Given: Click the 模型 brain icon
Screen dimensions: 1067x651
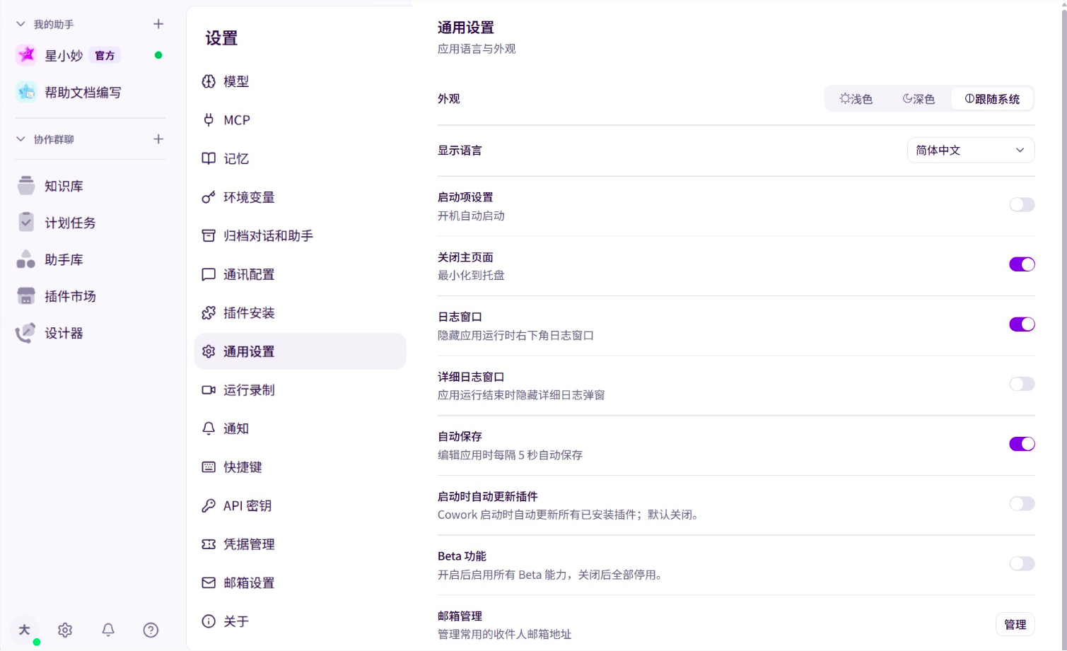Looking at the screenshot, I should [209, 81].
